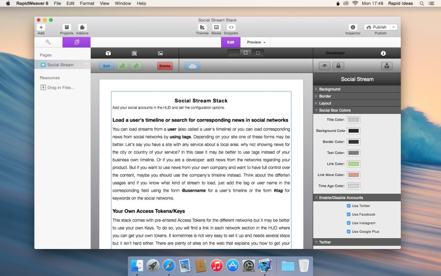
Task: Expand the Layout section
Action: click(357, 103)
